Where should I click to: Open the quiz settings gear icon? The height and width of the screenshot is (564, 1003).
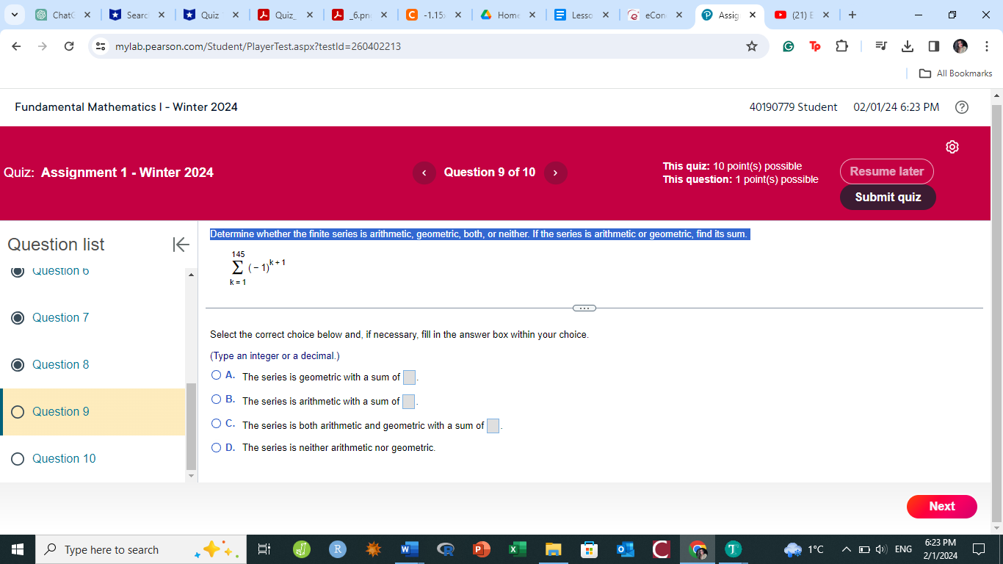click(x=952, y=147)
